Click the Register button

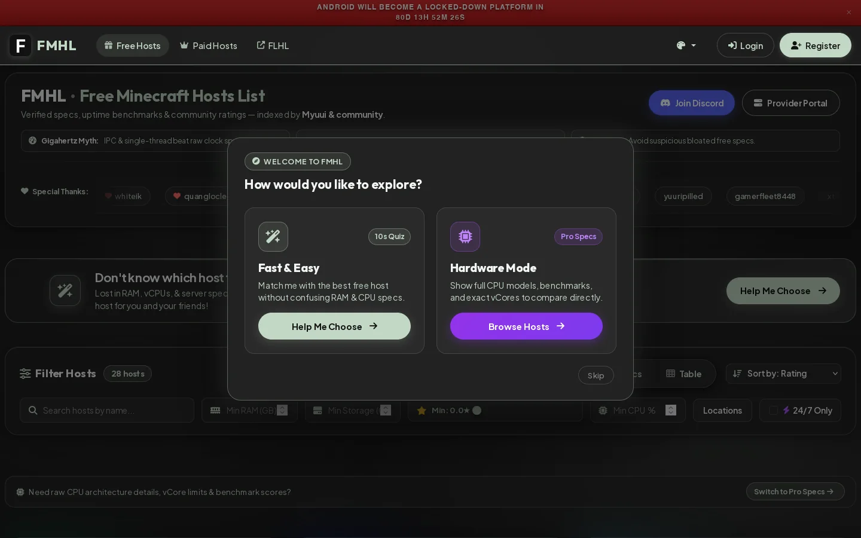click(x=816, y=45)
